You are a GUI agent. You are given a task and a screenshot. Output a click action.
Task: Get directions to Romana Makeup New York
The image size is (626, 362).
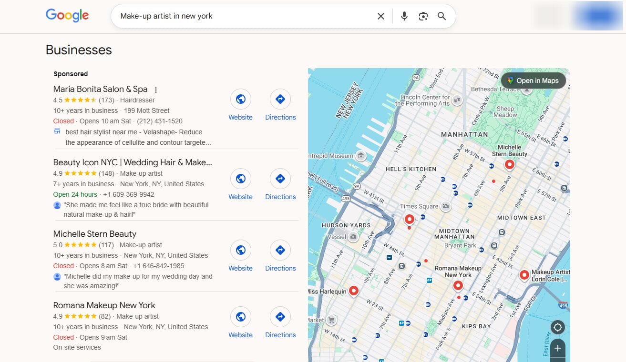(x=280, y=317)
